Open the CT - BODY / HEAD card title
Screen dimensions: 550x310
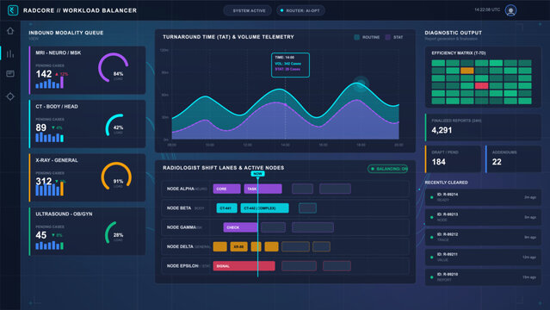click(x=57, y=107)
